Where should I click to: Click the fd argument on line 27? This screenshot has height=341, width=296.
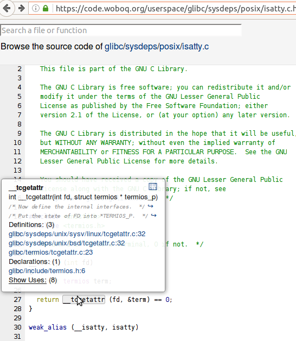point(116,300)
